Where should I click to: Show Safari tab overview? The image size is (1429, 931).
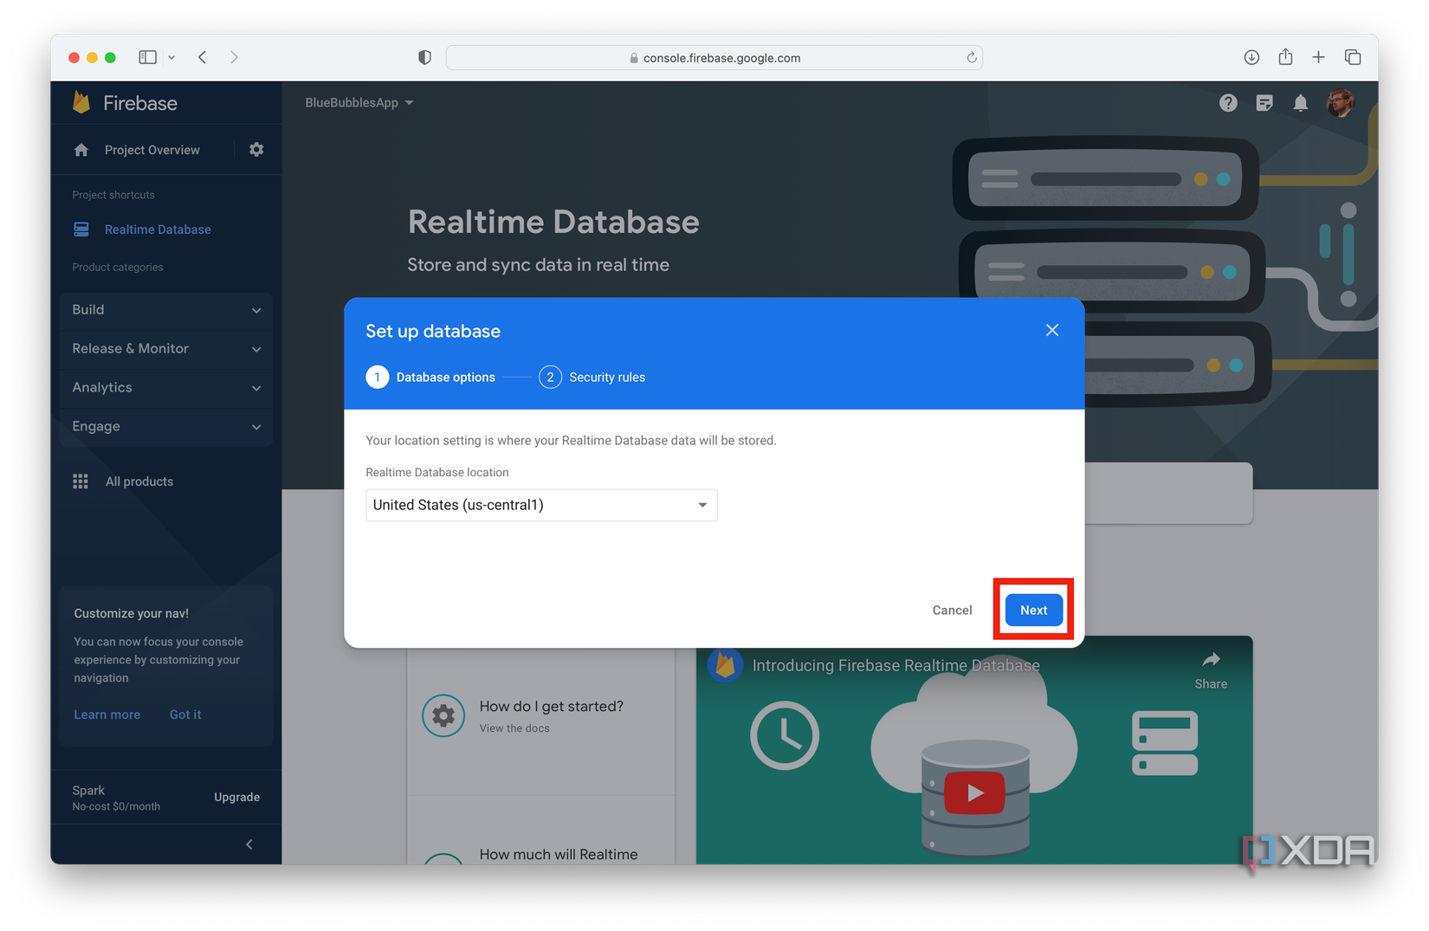(x=1353, y=57)
